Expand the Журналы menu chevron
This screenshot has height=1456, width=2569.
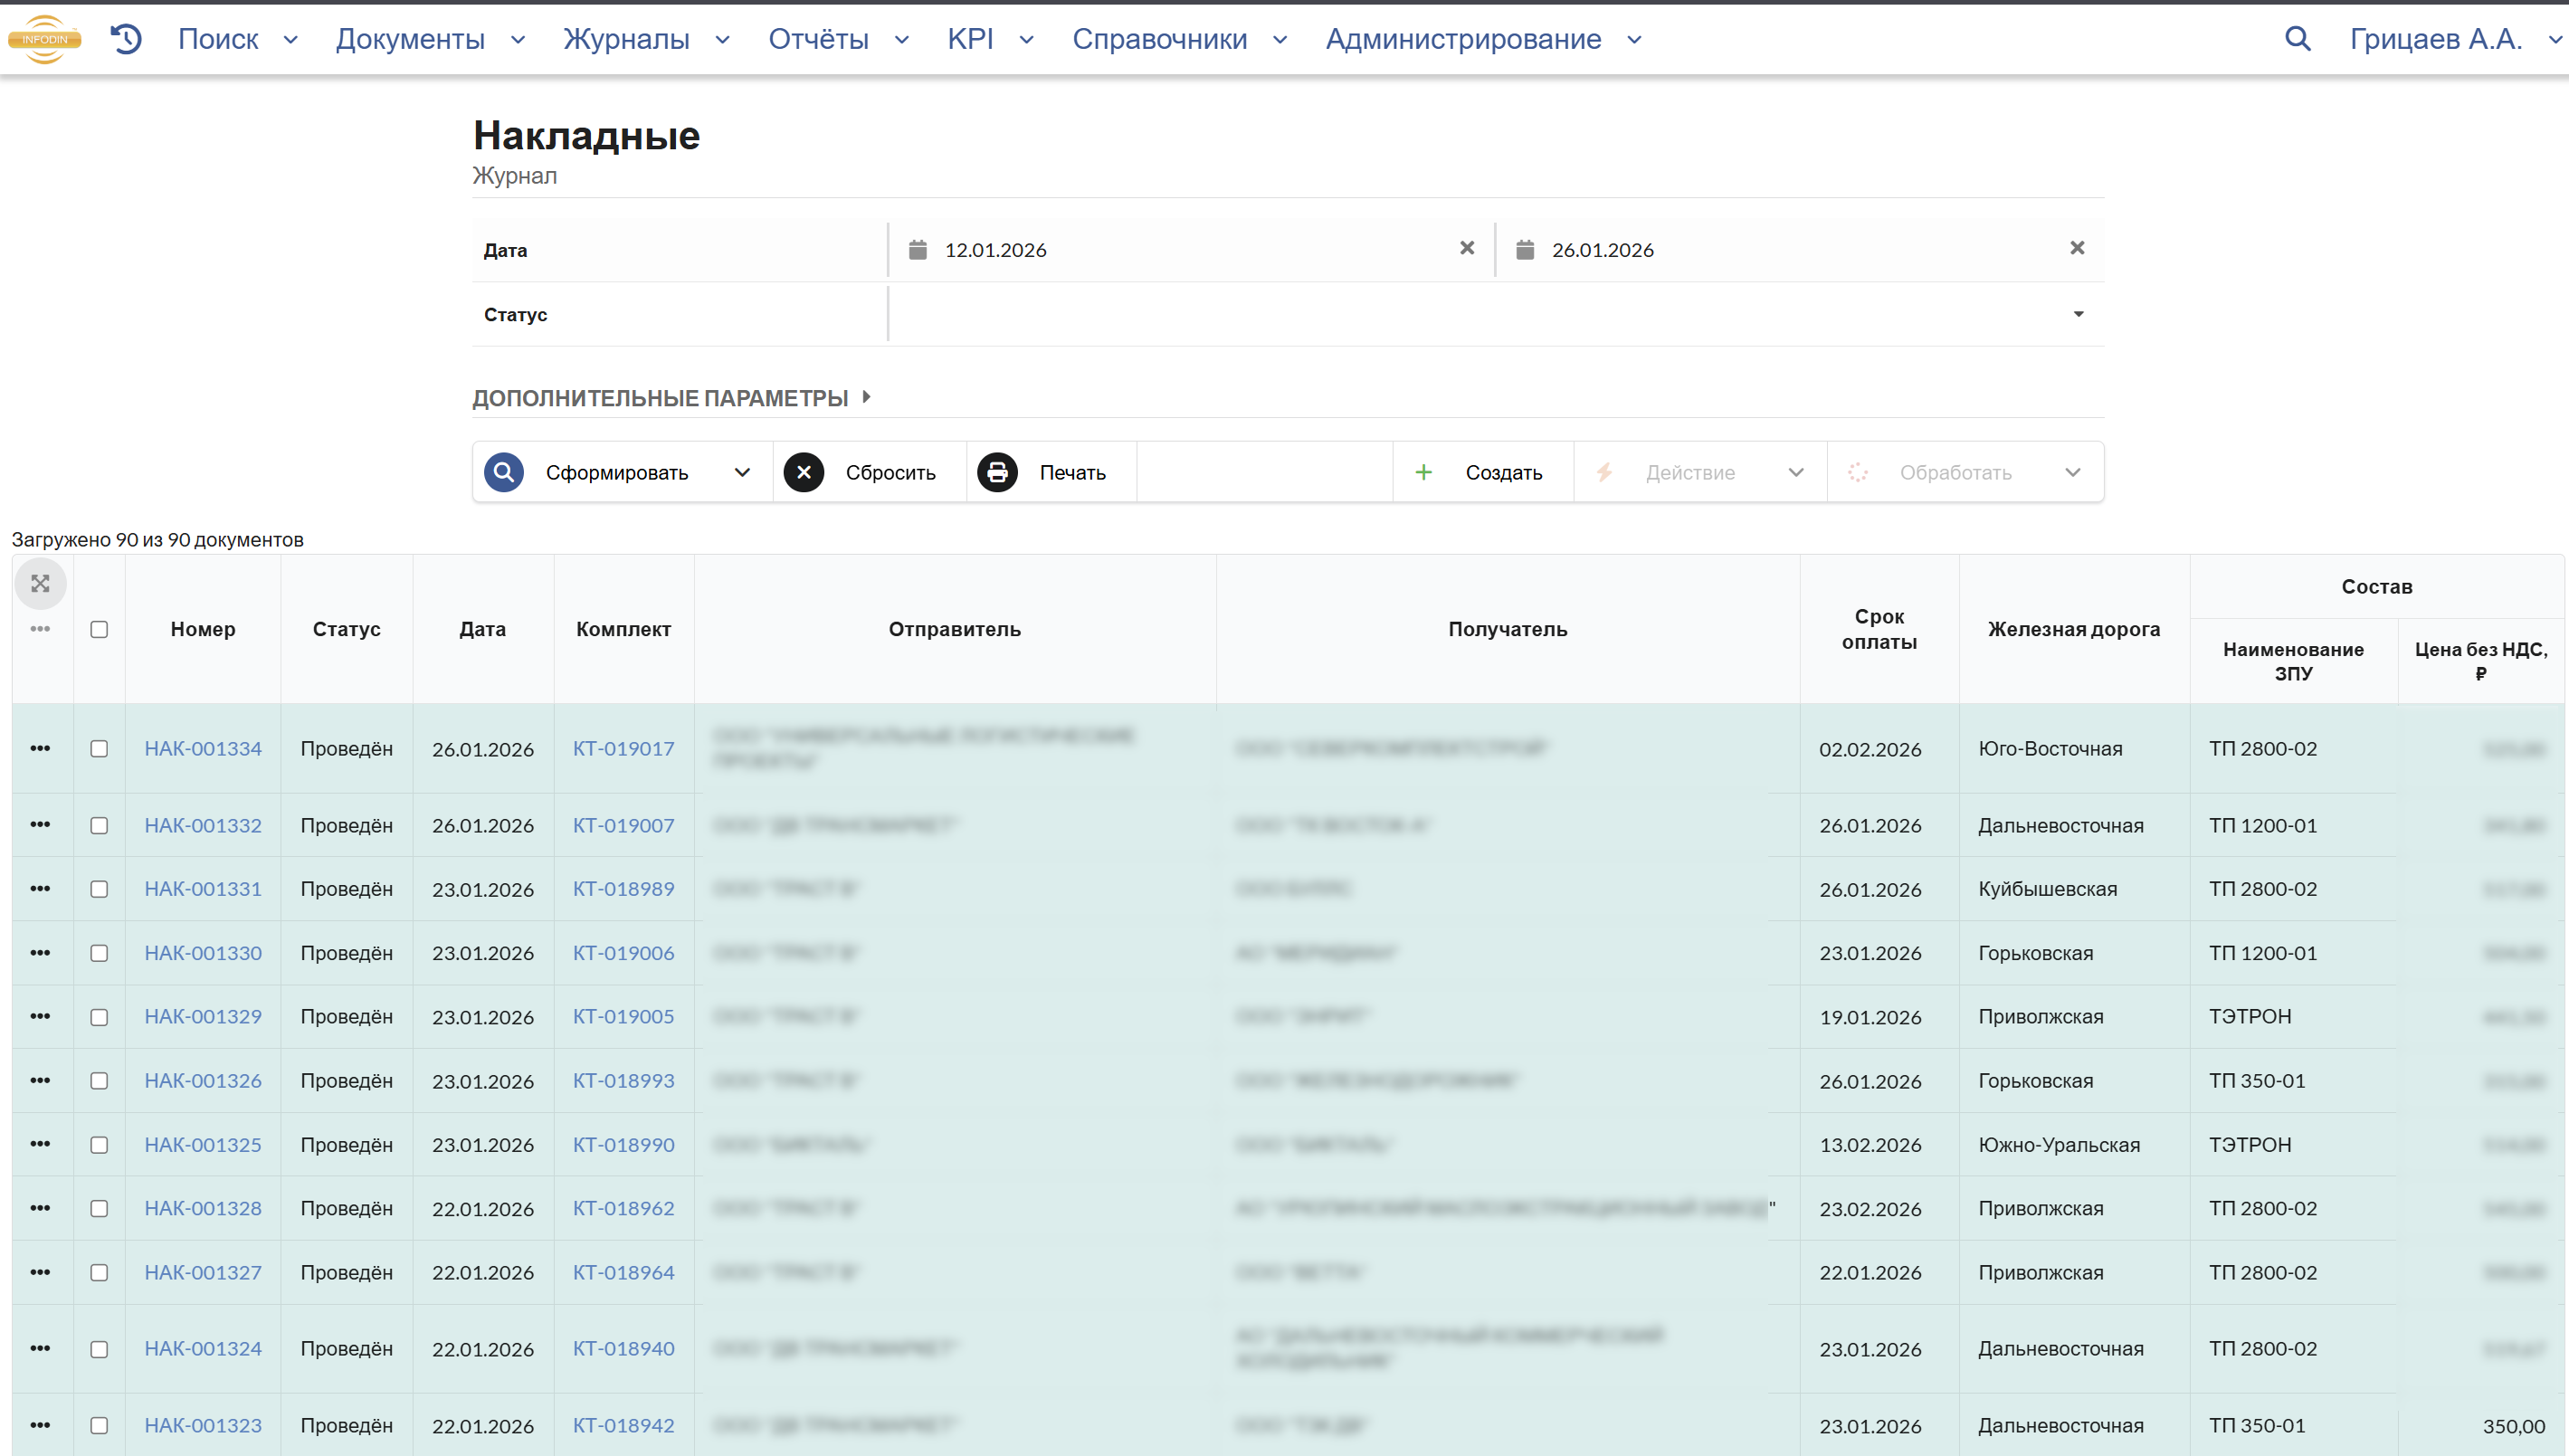[x=723, y=40]
